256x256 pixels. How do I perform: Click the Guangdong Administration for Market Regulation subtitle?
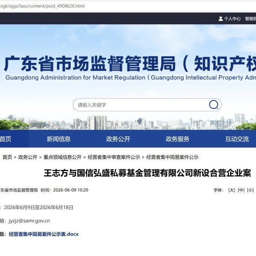(x=131, y=77)
